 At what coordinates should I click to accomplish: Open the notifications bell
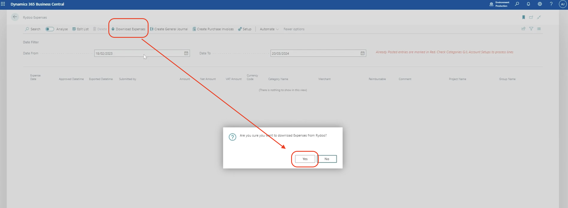528,4
